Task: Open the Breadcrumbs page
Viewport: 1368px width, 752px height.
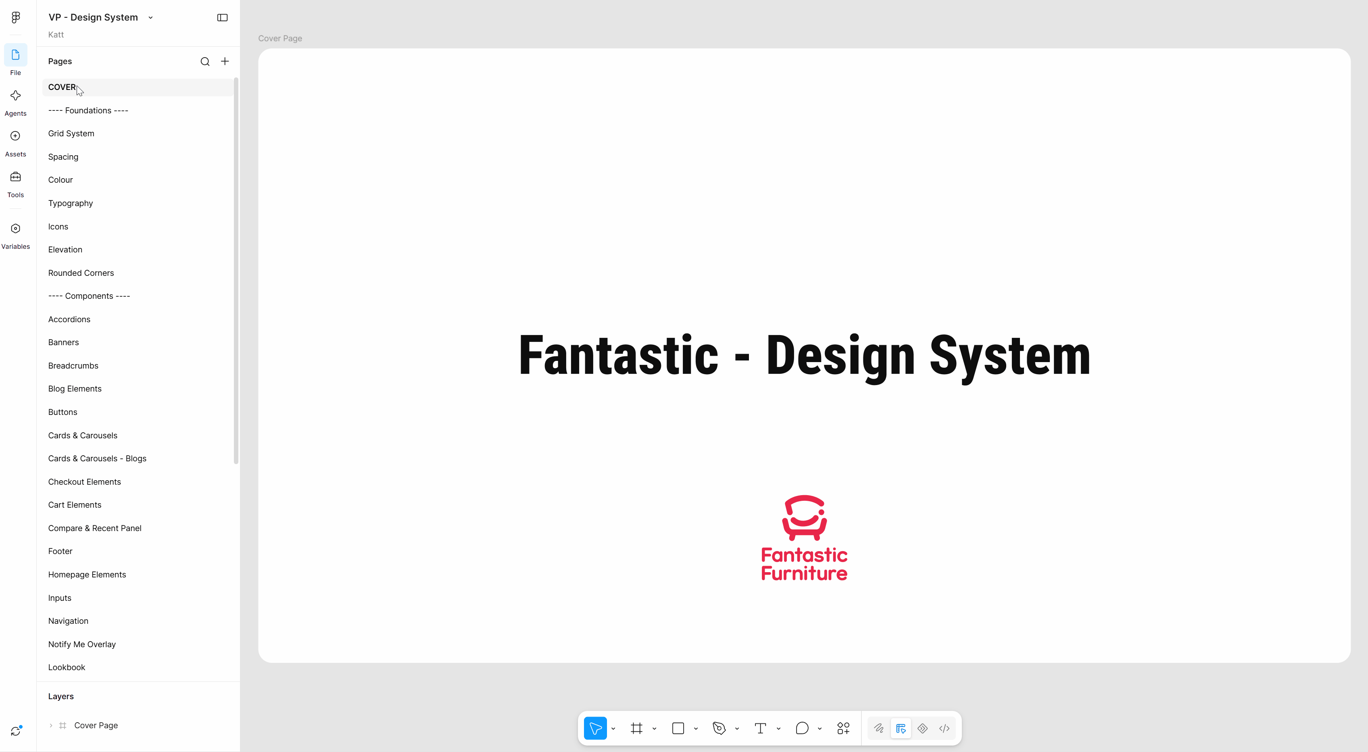Action: 138,366
